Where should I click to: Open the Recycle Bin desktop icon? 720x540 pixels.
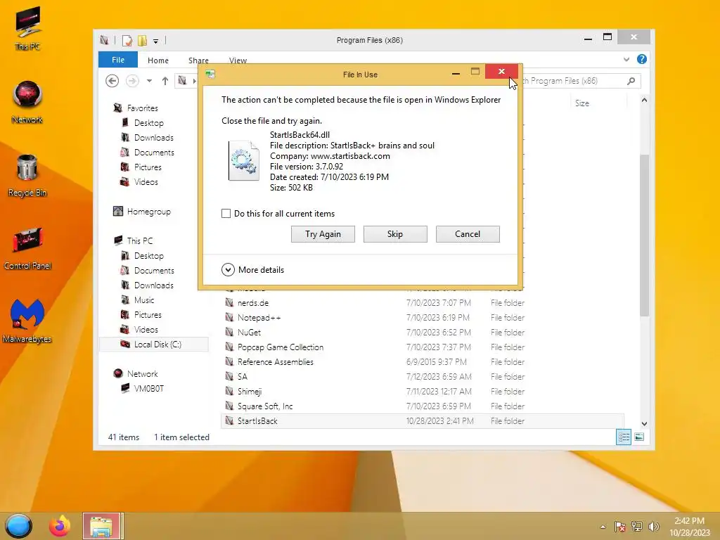(x=27, y=175)
